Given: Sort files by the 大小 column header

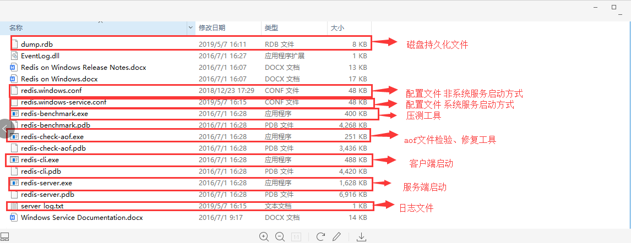Looking at the screenshot, I should [337, 27].
